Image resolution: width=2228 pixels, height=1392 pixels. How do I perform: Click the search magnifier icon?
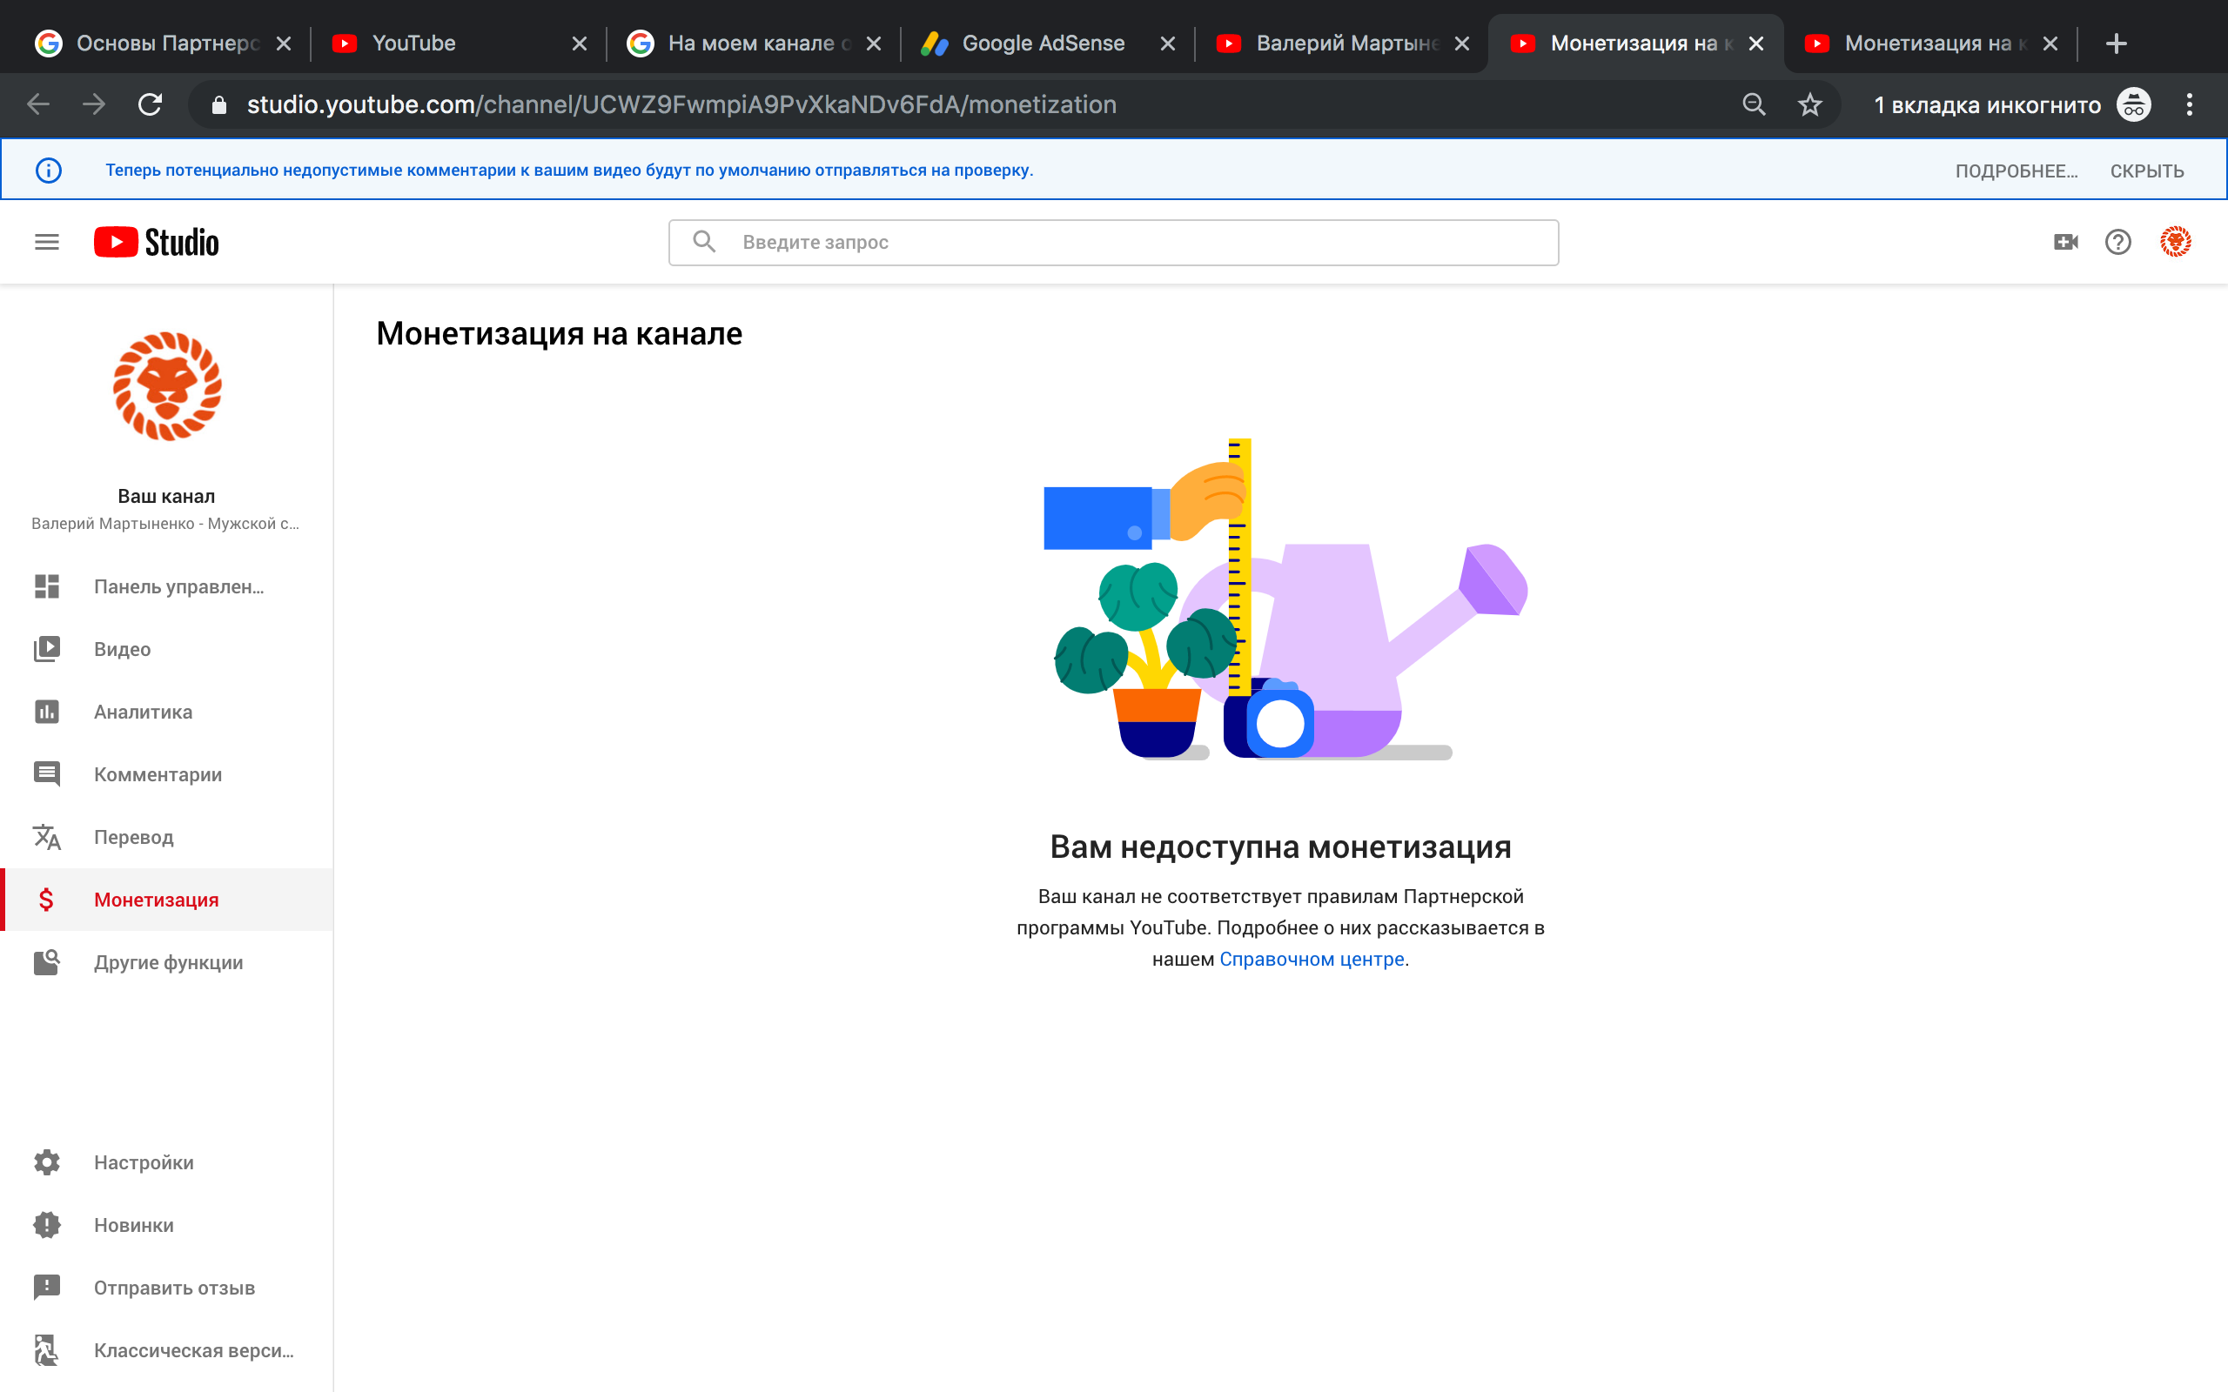click(704, 241)
